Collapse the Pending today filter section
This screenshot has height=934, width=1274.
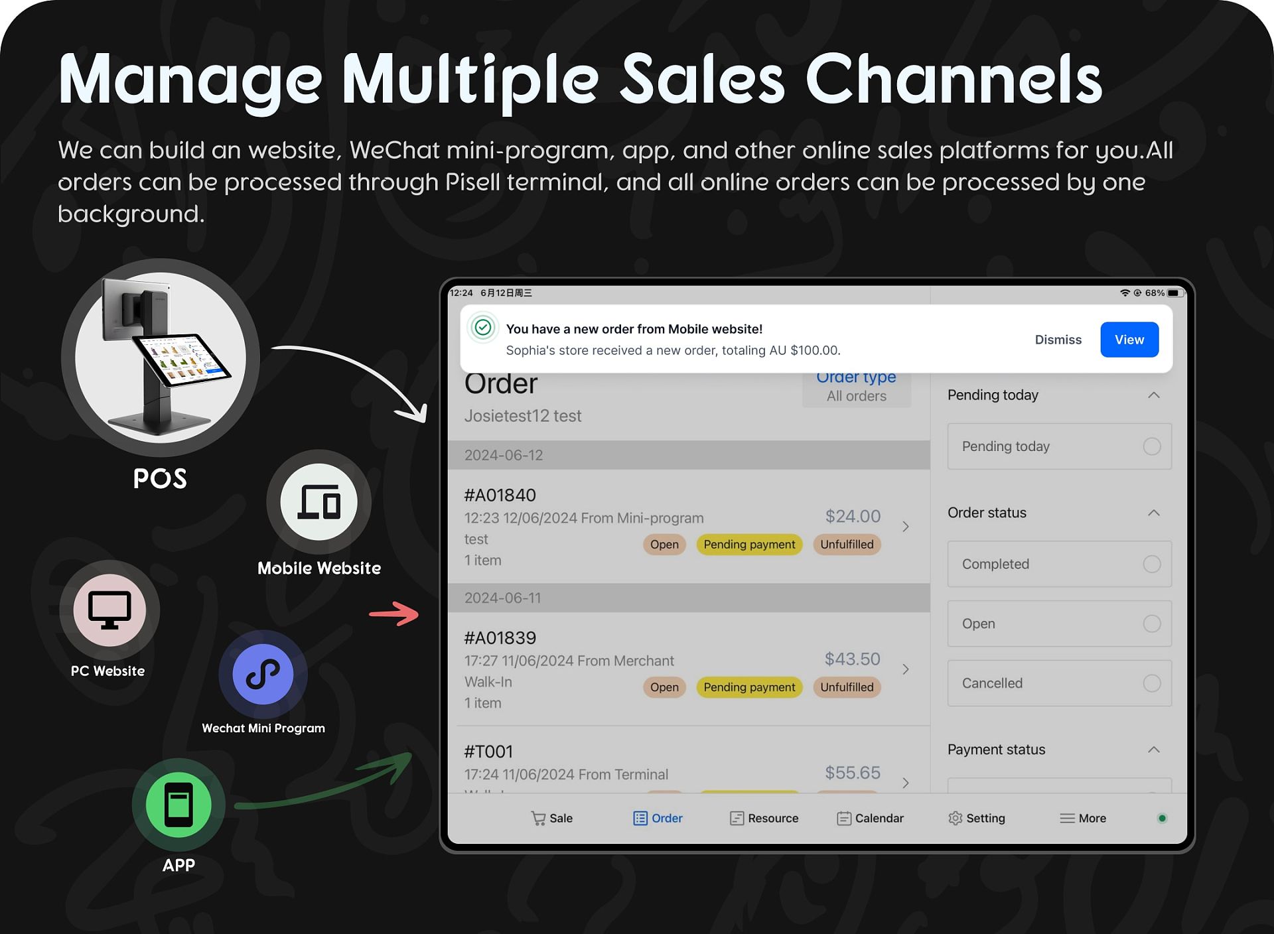click(x=1154, y=395)
